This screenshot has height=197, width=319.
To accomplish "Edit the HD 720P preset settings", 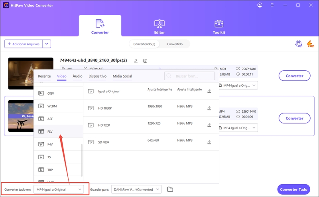I will [x=209, y=125].
